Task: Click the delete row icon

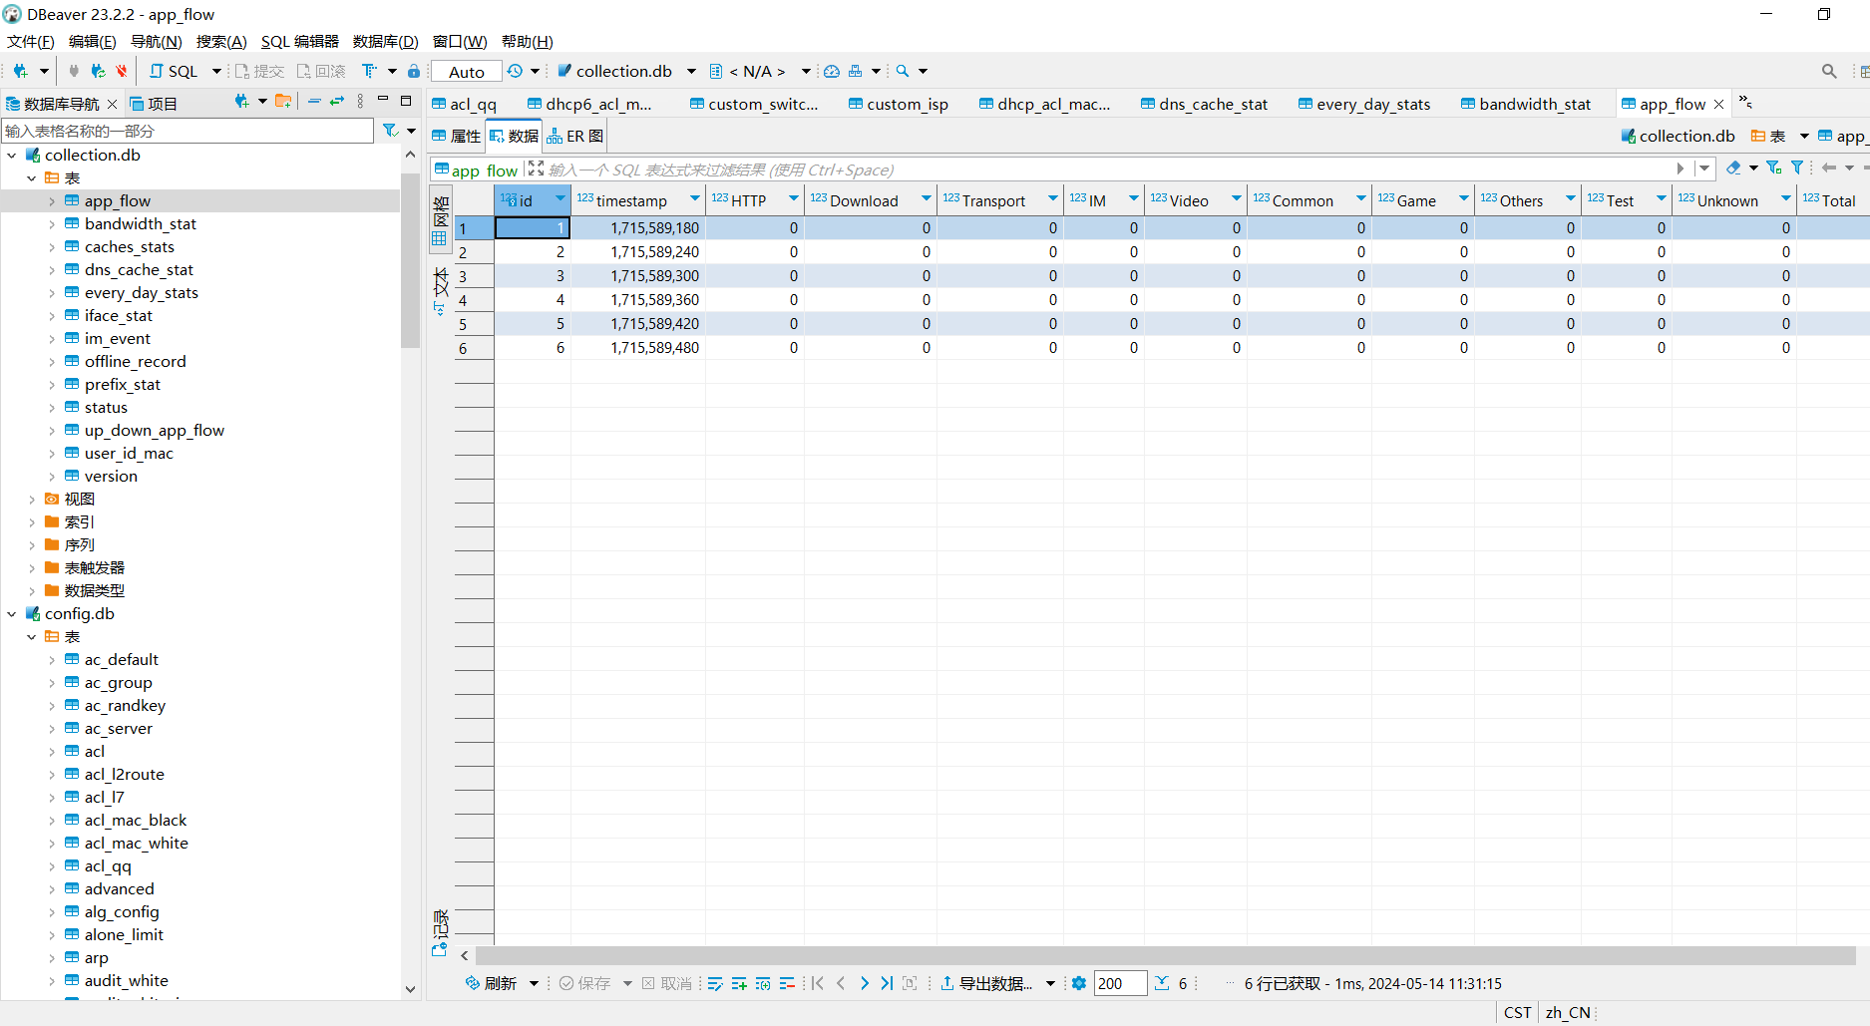Action: tap(787, 983)
